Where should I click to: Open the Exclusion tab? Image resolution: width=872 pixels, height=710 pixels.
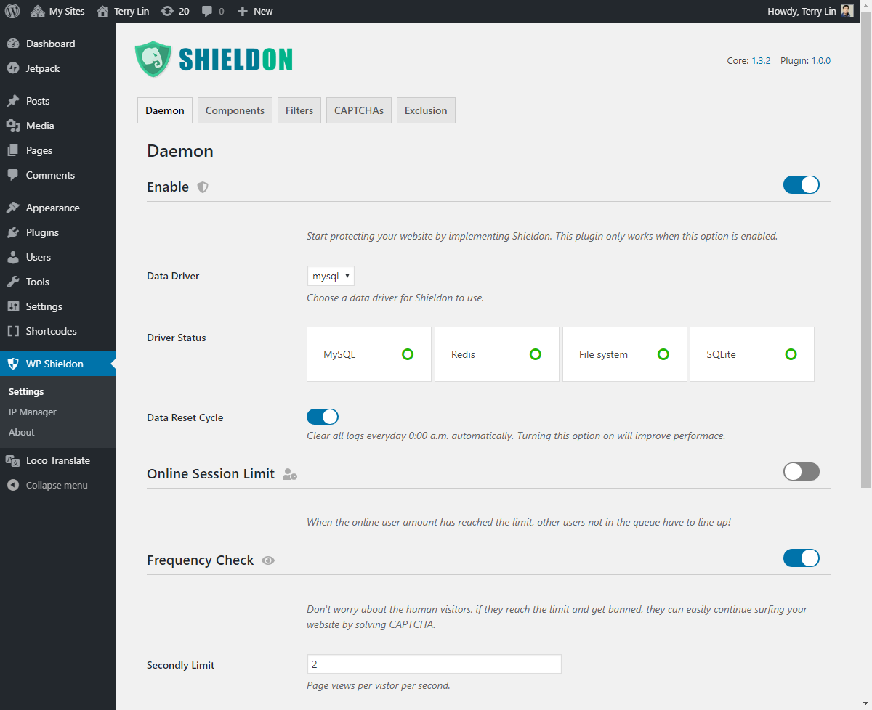[x=426, y=110]
